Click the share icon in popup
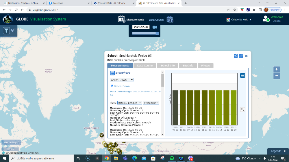Screen dimensions: 289x162 tap(236, 56)
